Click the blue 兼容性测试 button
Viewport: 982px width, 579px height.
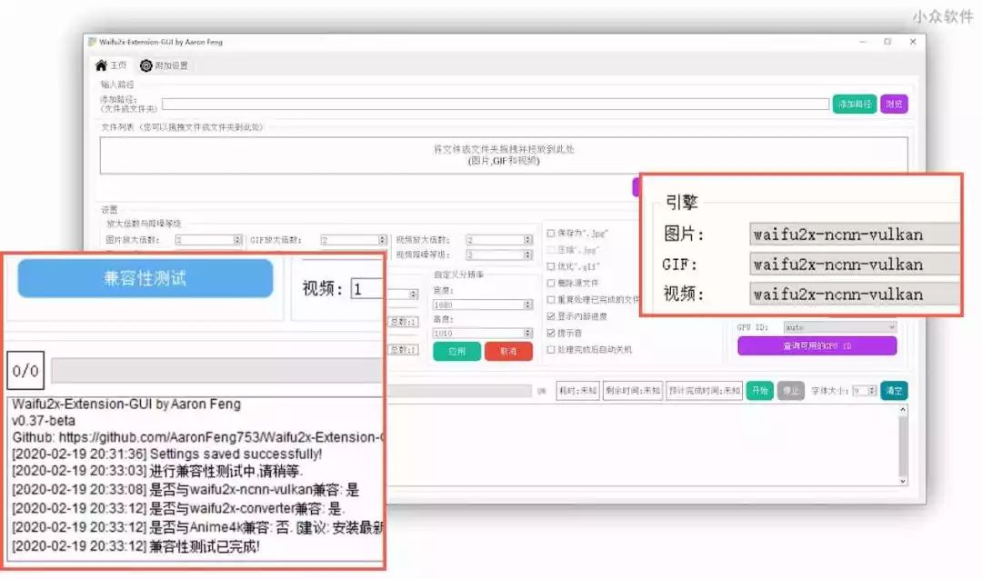[x=145, y=278]
